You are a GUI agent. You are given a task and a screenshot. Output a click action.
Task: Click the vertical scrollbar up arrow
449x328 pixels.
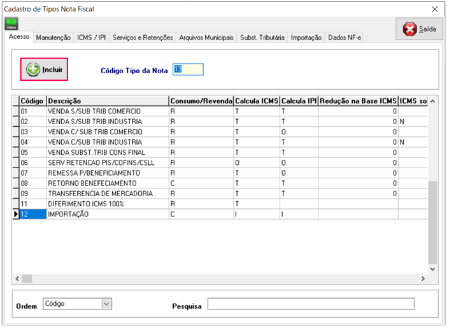coord(432,101)
